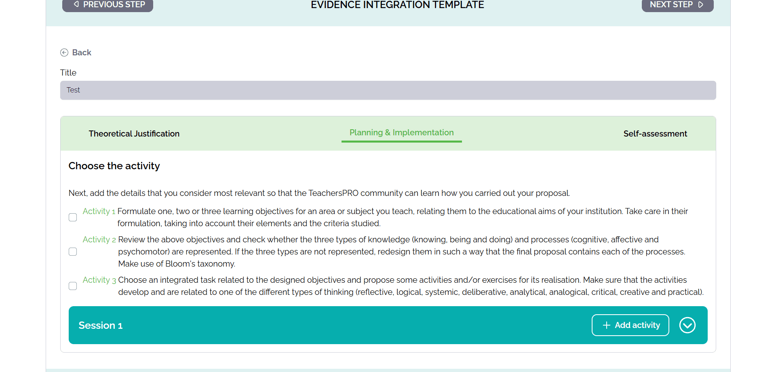Check Activity 2 about Bloom's taxonomy
This screenshot has height=372, width=776.
tap(73, 251)
